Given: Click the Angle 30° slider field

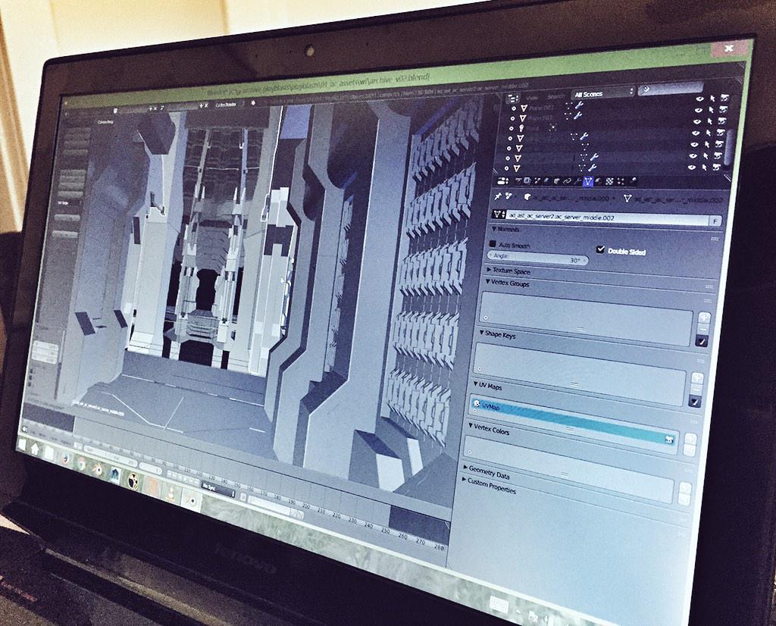Looking at the screenshot, I should click(538, 258).
